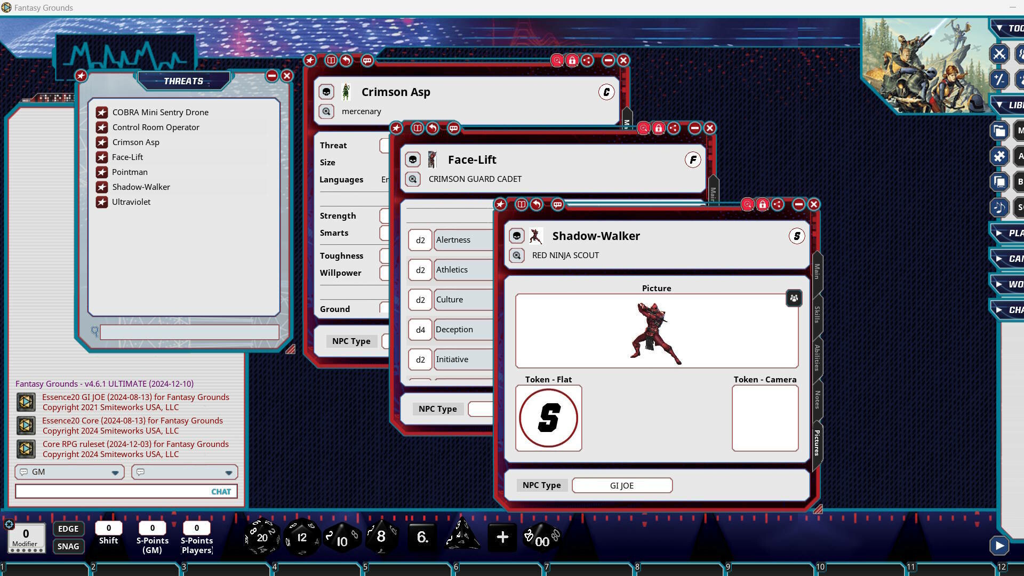Share the Crimson Asp sheet using the network icon
Viewport: 1024px width, 576px height.
pyautogui.click(x=587, y=60)
